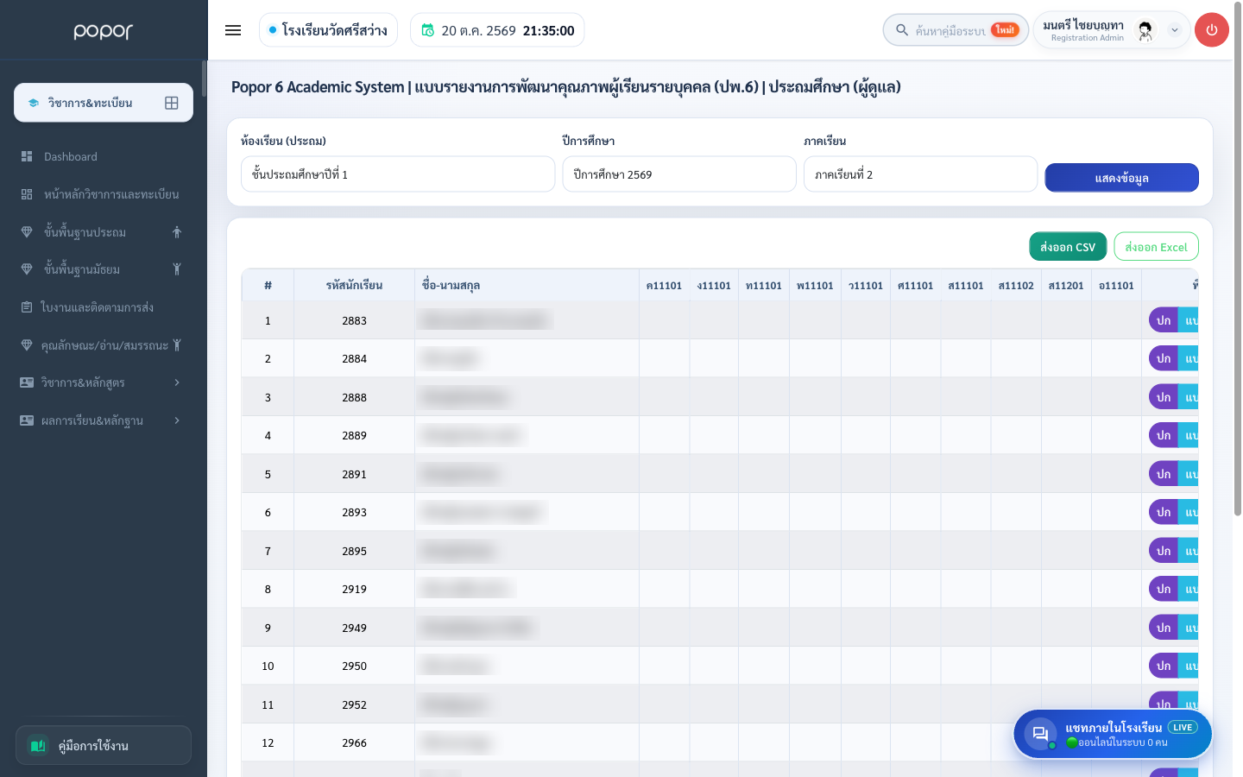Click the ปก button for student 2893

(x=1164, y=512)
